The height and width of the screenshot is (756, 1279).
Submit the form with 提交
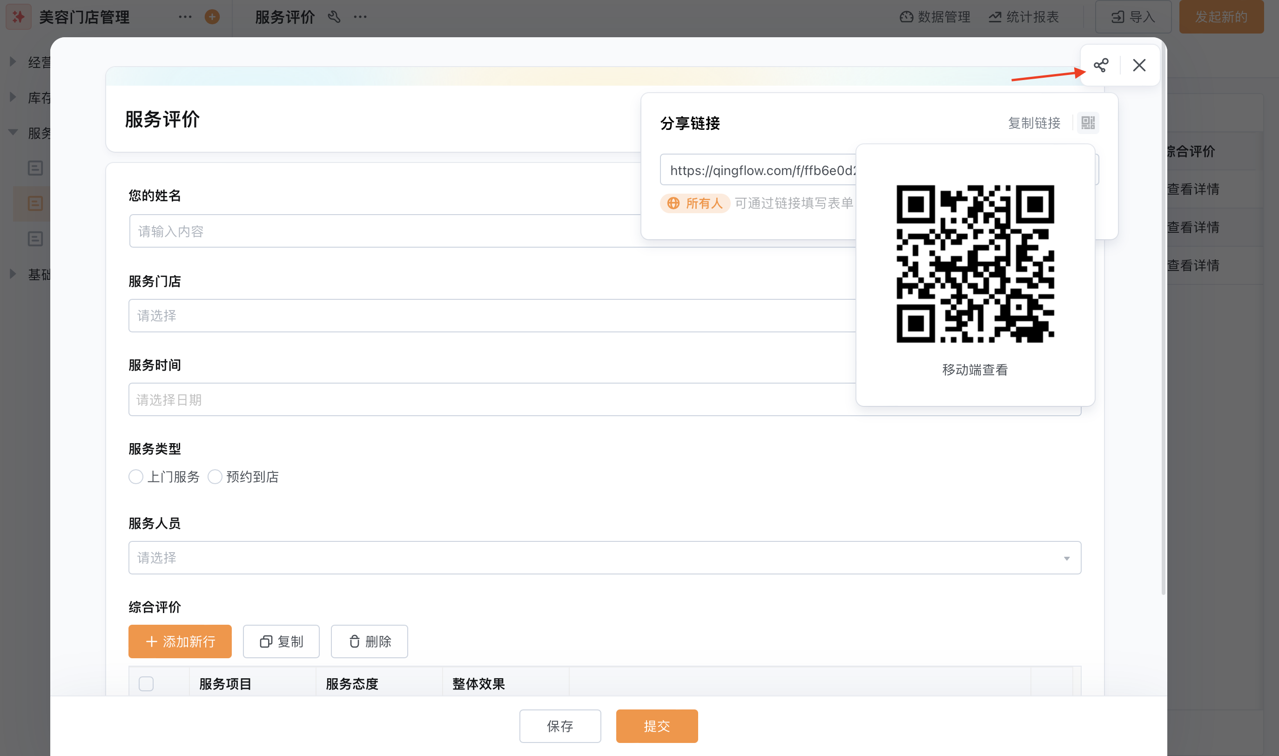point(657,726)
